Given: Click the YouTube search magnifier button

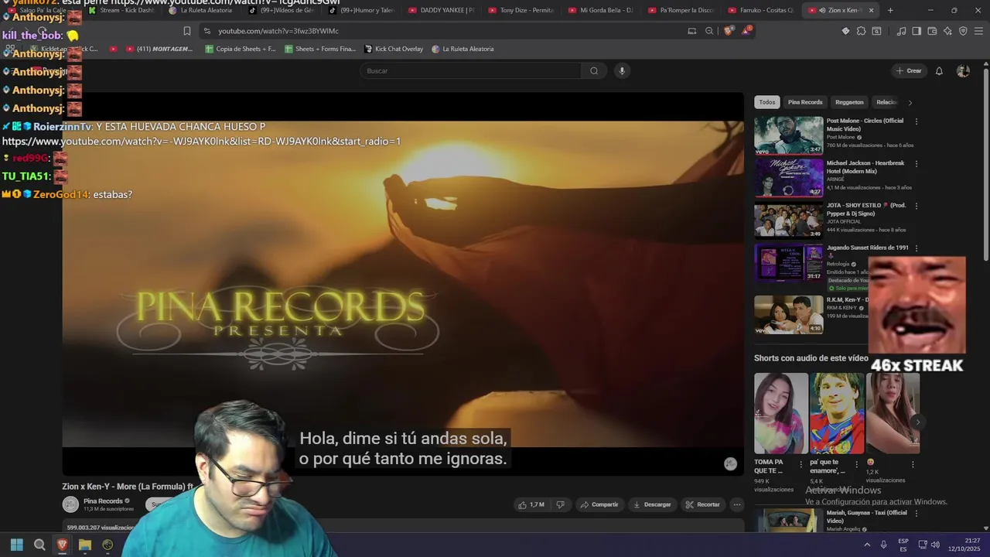Looking at the screenshot, I should (x=594, y=70).
